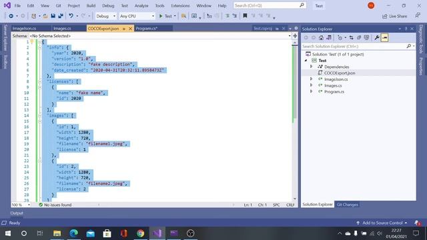The width and height of the screenshot is (427, 240).
Task: Click the Search (Ctrl+Q) box
Action: (x=270, y=5)
